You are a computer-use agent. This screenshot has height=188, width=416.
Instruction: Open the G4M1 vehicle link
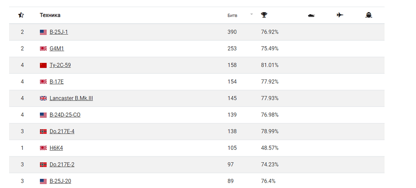point(57,49)
